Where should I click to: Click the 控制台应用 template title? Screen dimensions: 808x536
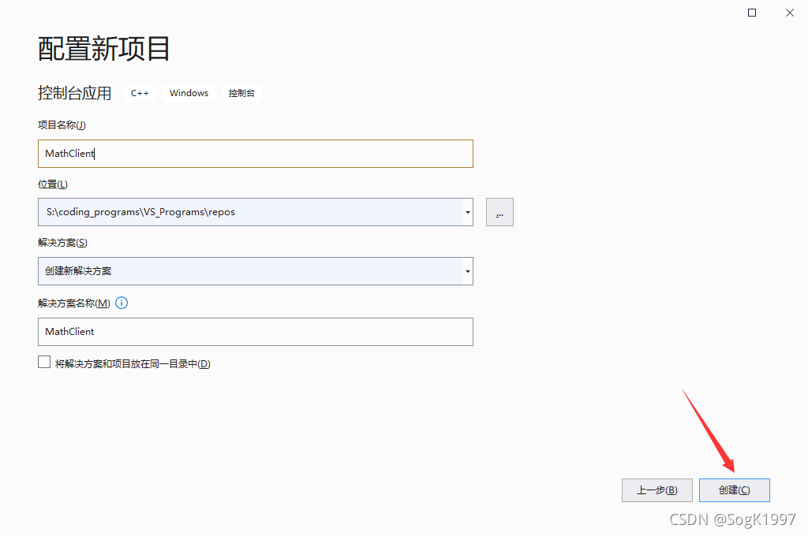[75, 93]
